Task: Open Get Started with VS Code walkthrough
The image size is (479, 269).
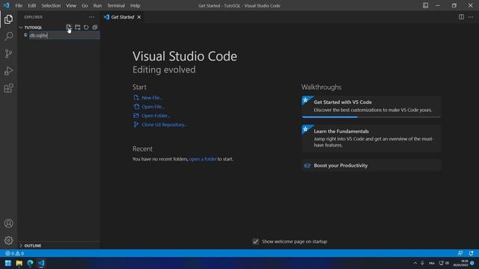Action: pos(371,106)
